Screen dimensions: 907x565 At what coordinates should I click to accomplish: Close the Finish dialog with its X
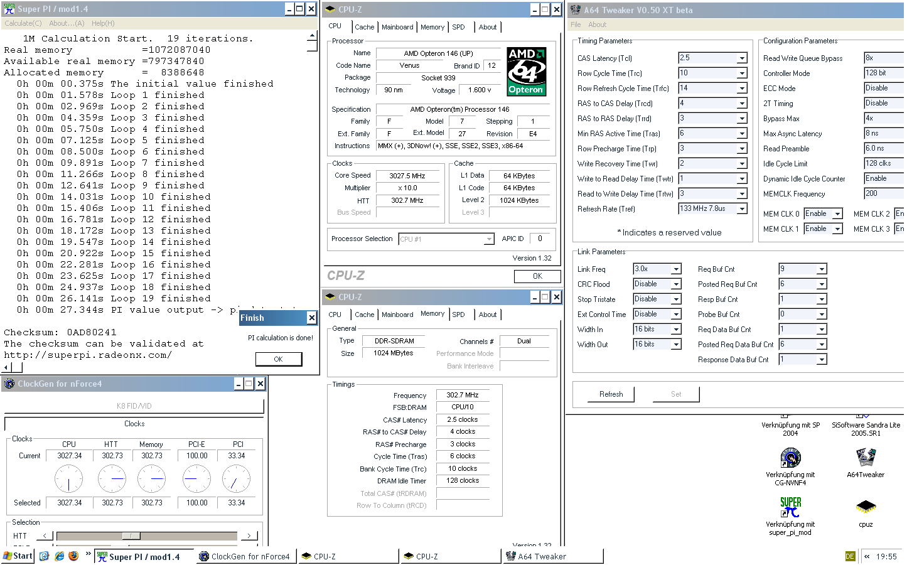coord(311,318)
